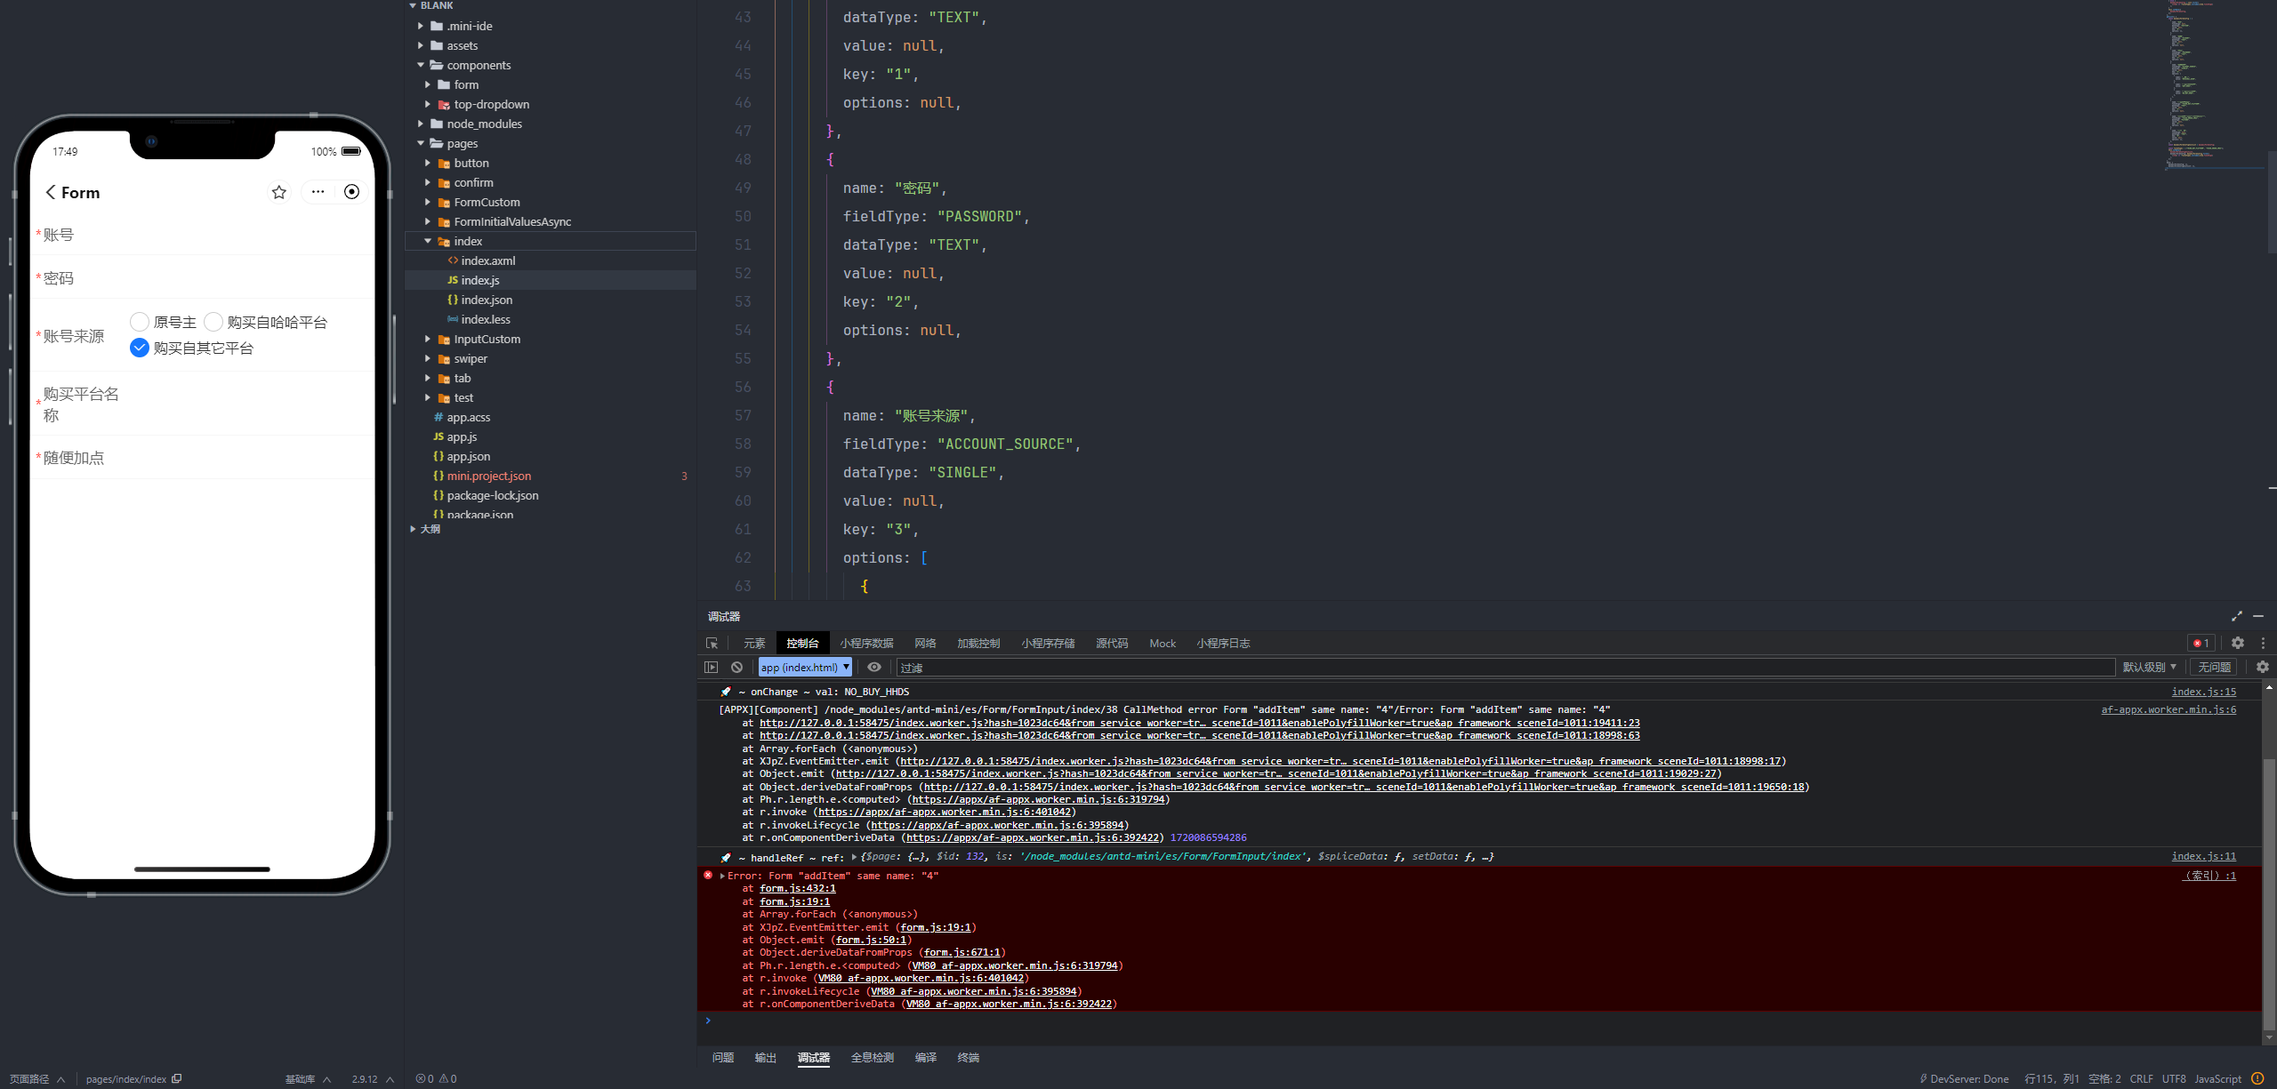Switch to the Mock tab
Image resolution: width=2277 pixels, height=1089 pixels.
click(1163, 643)
